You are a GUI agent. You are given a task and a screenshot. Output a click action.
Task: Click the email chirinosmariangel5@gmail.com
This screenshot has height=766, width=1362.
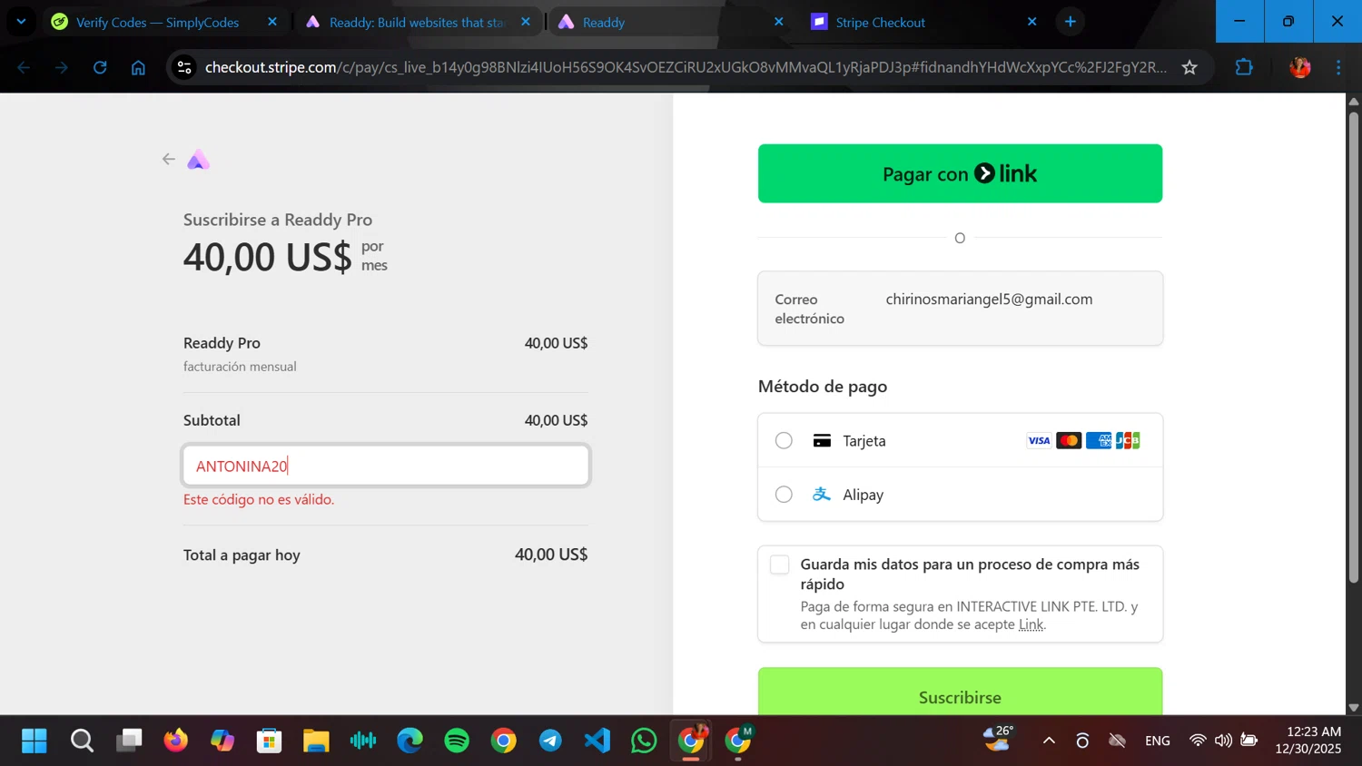pyautogui.click(x=989, y=300)
